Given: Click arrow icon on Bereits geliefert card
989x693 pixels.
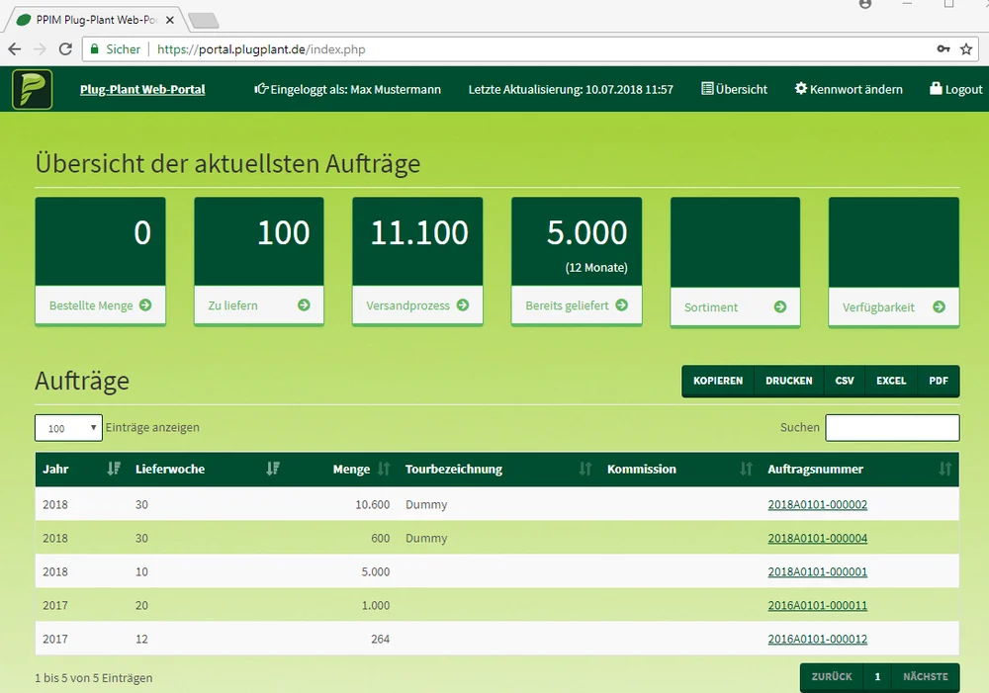Looking at the screenshot, I should pos(622,305).
